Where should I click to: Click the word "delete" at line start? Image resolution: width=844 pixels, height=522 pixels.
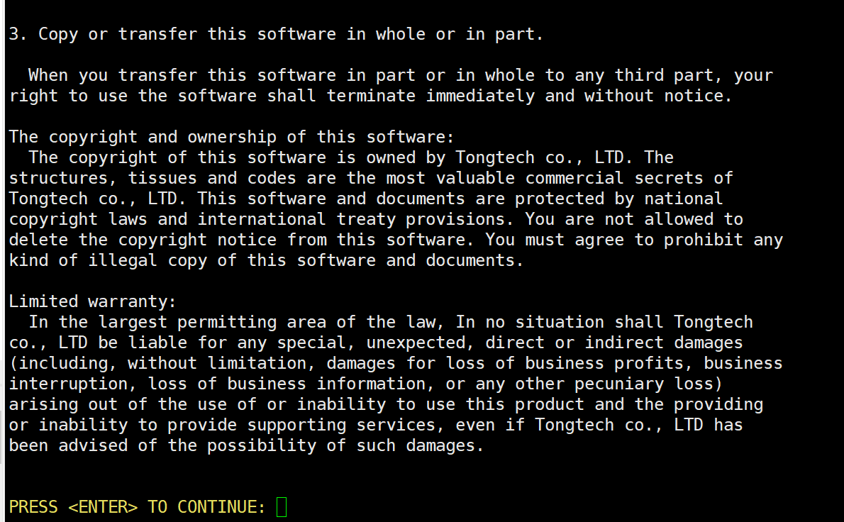pos(38,240)
